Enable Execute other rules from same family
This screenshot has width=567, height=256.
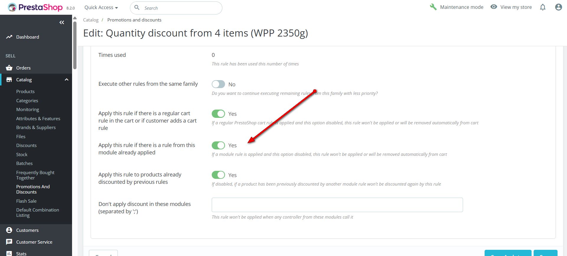218,84
